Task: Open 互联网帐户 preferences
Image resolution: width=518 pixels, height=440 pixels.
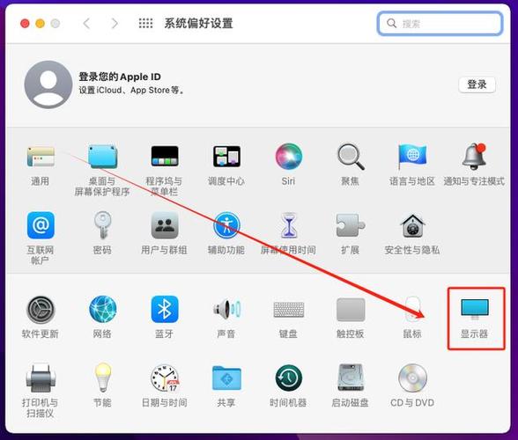Action: tap(41, 225)
